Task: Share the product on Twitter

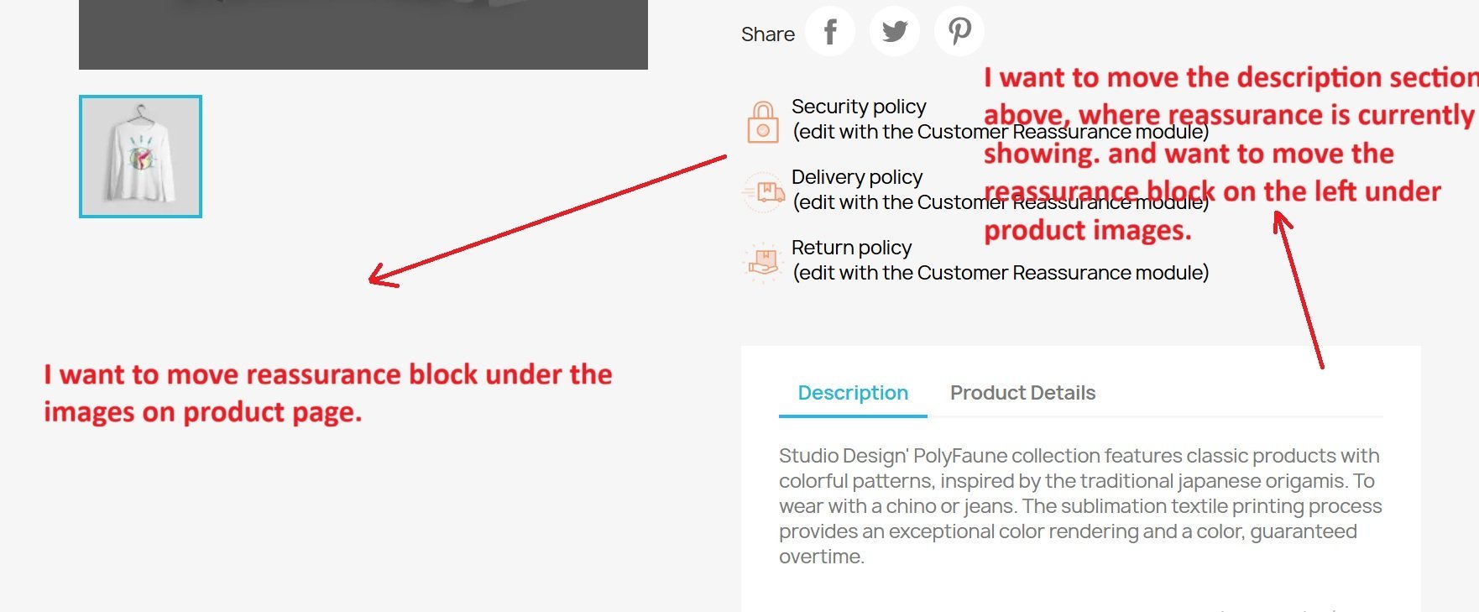Action: (x=895, y=32)
